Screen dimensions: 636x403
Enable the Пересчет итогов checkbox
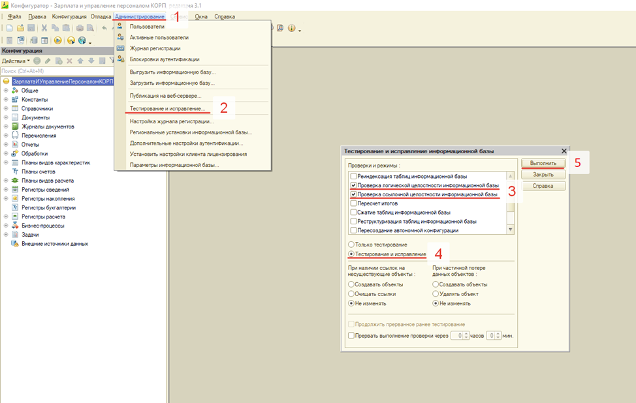(x=353, y=203)
